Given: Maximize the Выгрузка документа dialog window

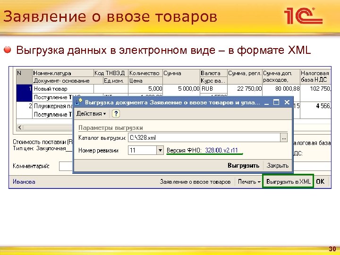Looking at the screenshot, I should [x=276, y=102].
